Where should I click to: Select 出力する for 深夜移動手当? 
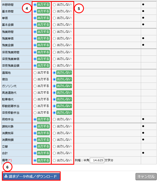tap(35, 112)
